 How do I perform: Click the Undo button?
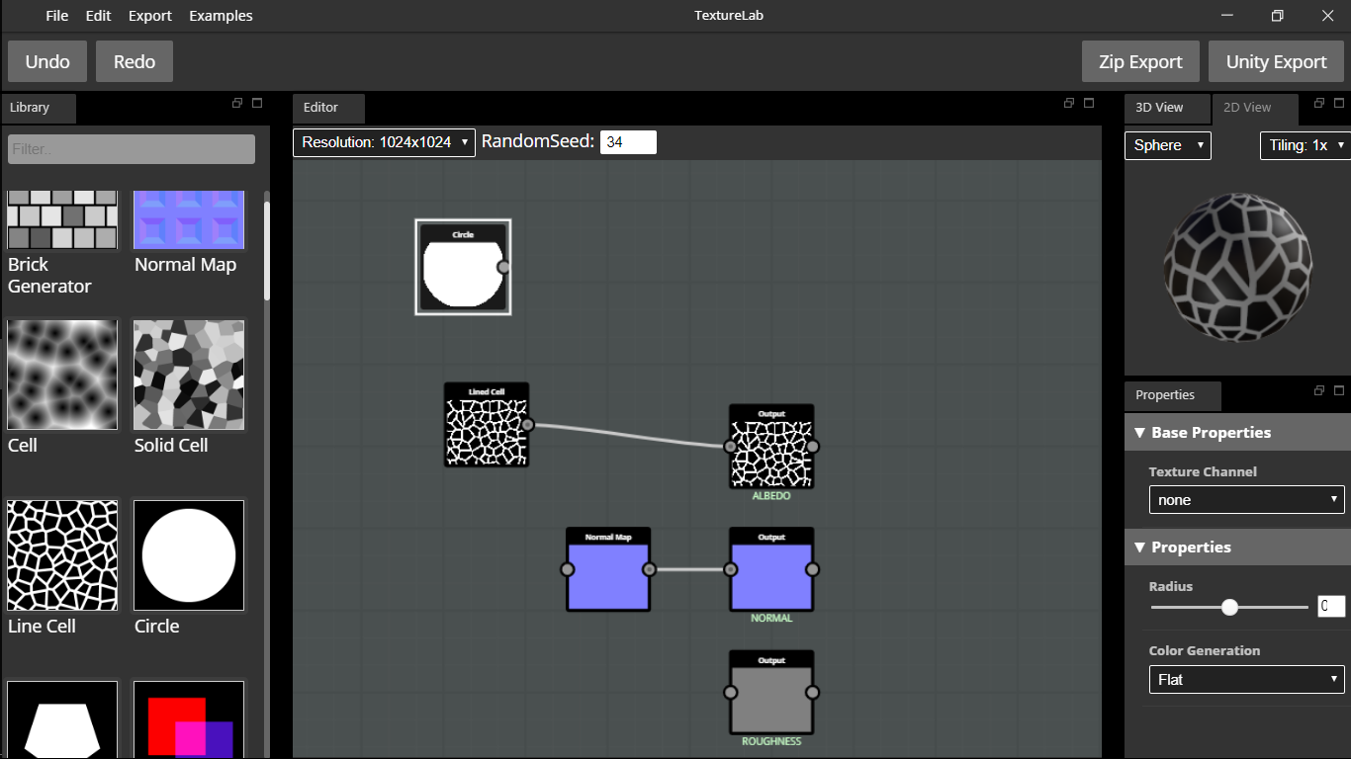(x=47, y=61)
